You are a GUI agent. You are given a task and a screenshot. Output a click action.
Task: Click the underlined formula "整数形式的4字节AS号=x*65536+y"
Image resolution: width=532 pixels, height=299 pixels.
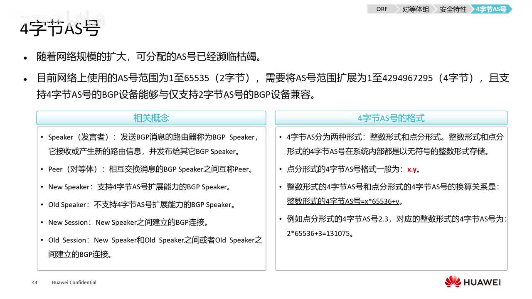point(343,201)
